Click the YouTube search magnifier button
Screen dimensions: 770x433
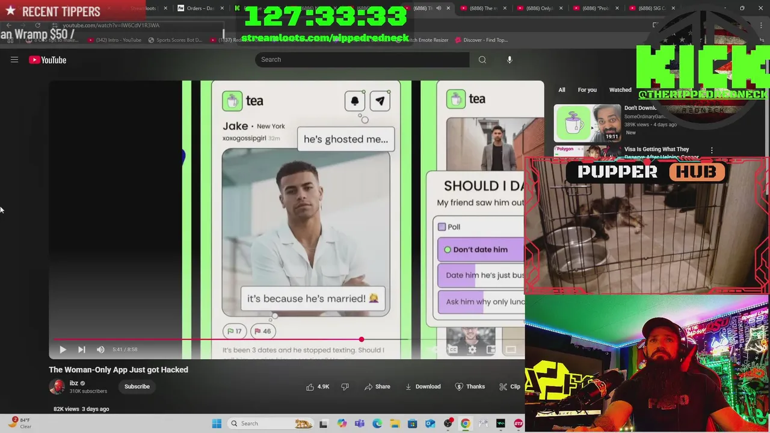point(482,60)
